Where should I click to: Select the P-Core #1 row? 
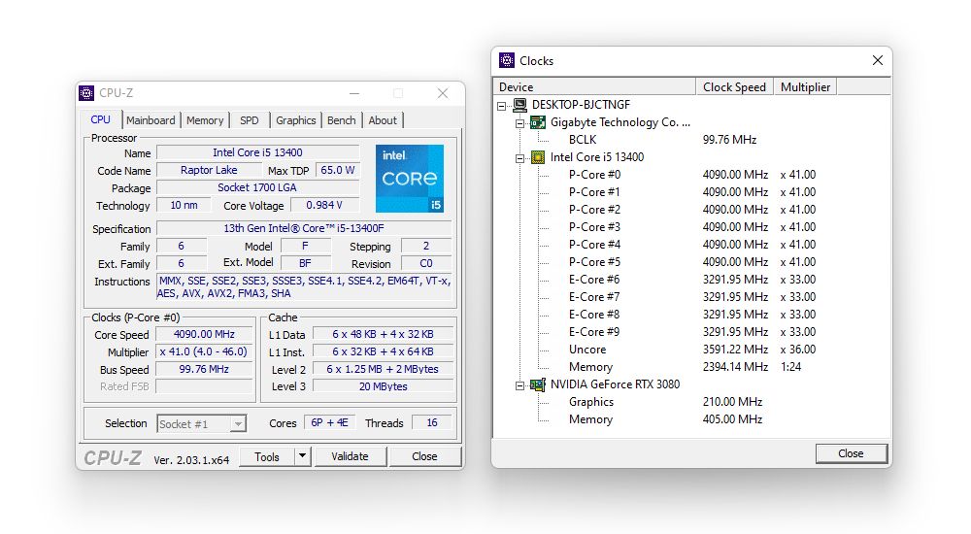(692, 192)
